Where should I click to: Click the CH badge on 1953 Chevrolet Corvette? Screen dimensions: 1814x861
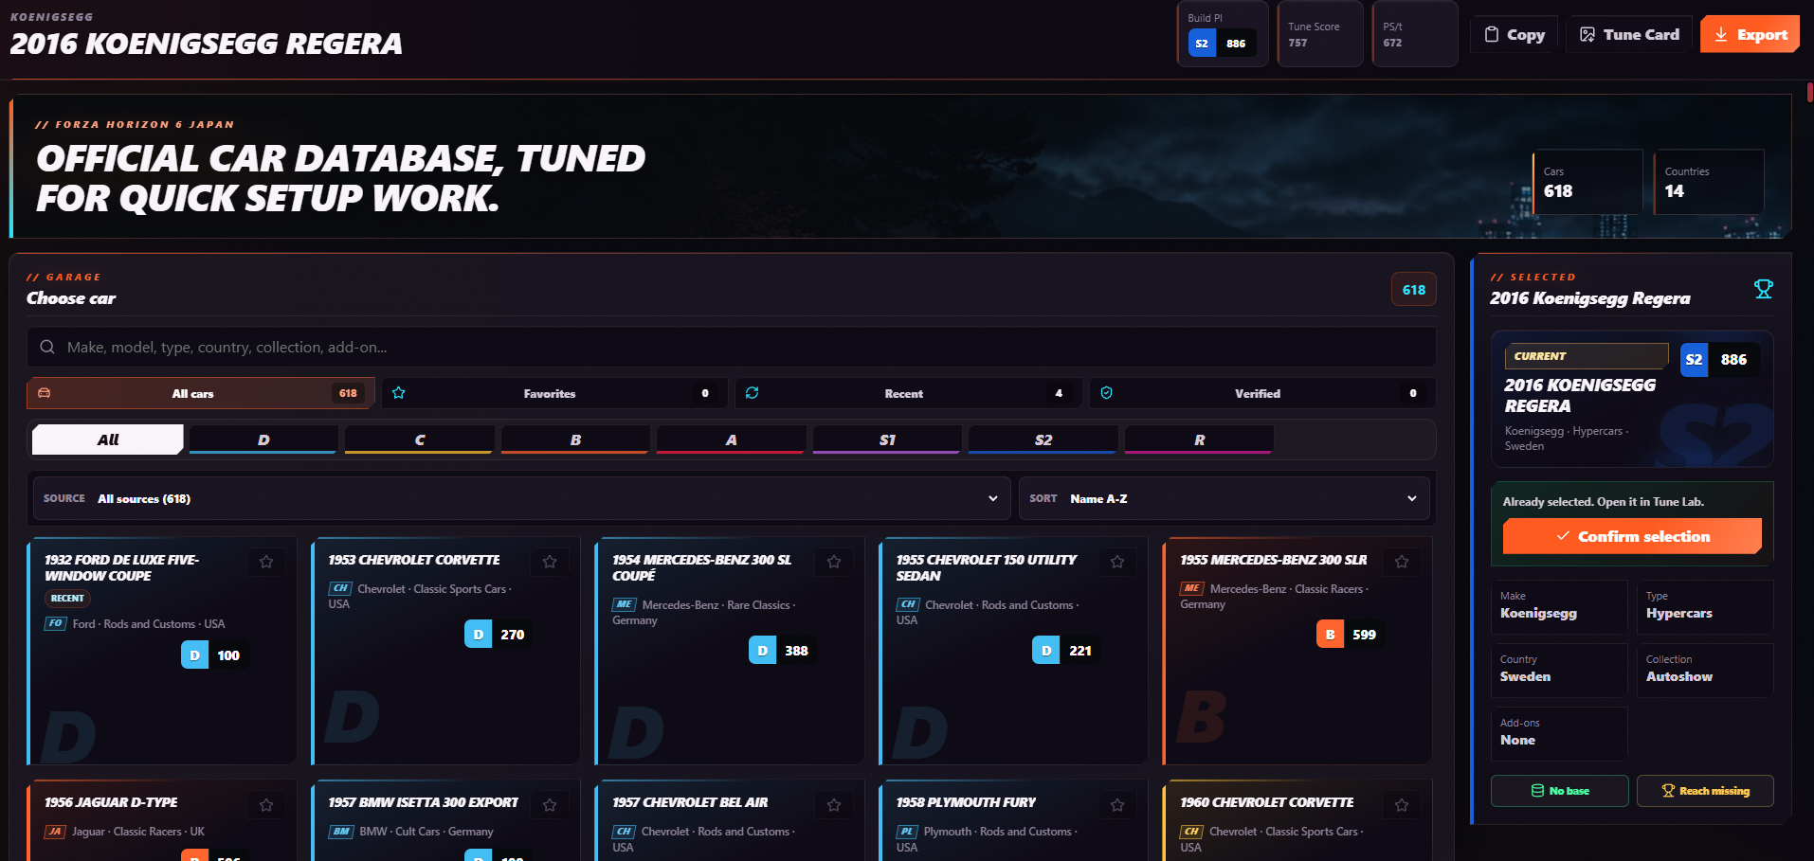coord(340,588)
